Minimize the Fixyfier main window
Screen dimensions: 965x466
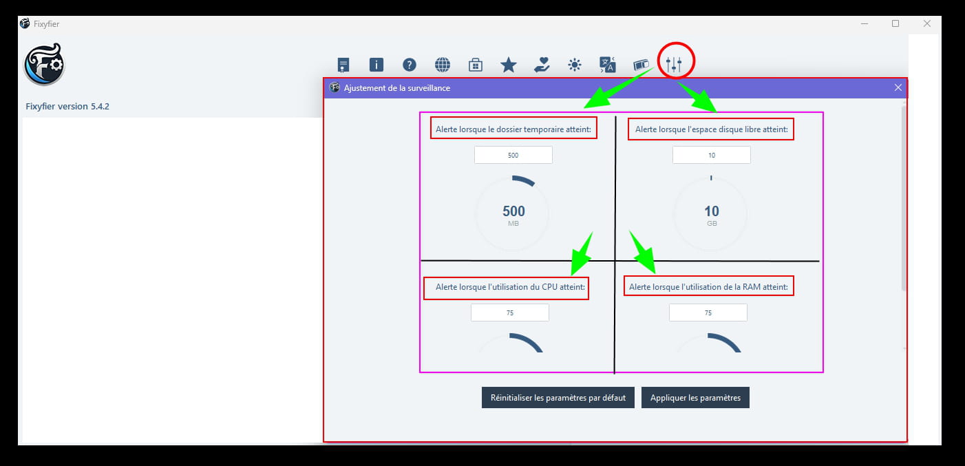coord(865,23)
